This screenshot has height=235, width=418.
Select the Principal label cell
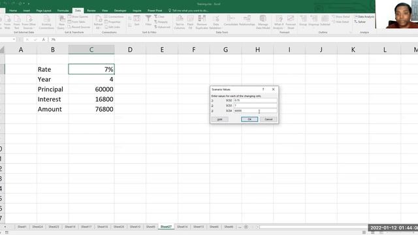(52, 89)
